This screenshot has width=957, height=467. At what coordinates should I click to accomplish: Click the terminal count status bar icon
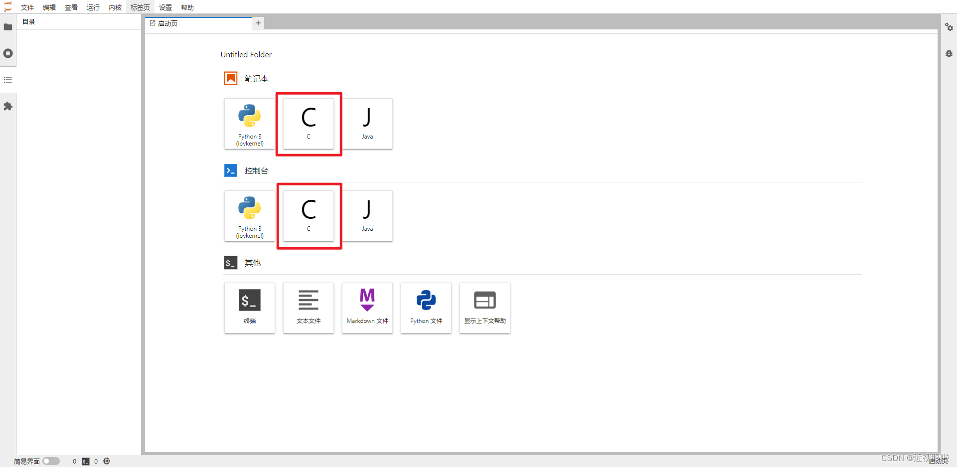[86, 462]
